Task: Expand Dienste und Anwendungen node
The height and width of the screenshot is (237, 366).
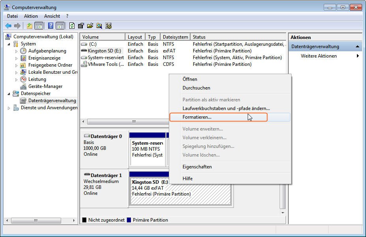Action: coord(9,108)
